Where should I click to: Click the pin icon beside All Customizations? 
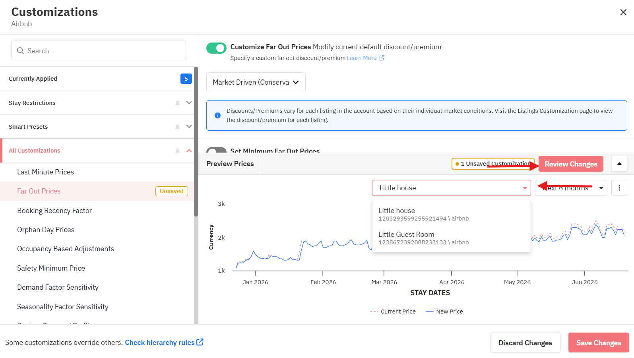tap(177, 151)
